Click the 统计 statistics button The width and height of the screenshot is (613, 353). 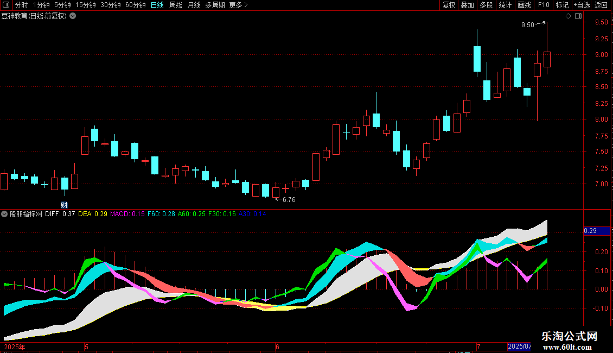(505, 5)
